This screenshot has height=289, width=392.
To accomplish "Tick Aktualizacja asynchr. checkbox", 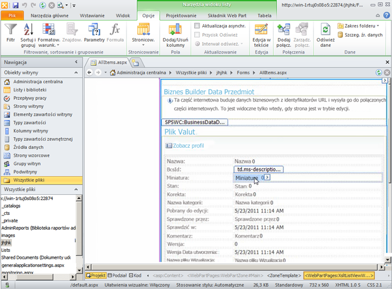I will click(197, 26).
